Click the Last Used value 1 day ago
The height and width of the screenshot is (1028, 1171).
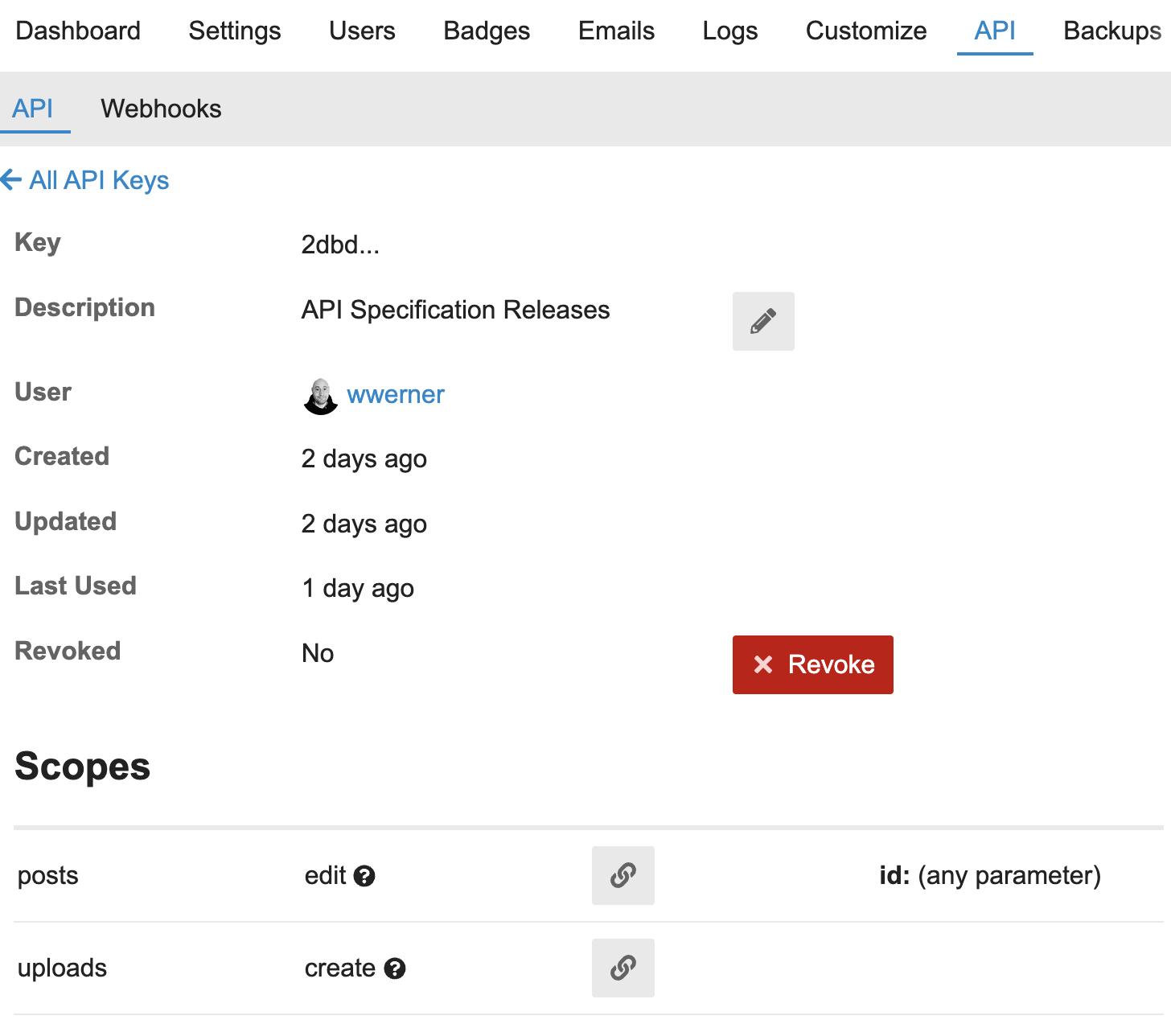pyautogui.click(x=358, y=588)
